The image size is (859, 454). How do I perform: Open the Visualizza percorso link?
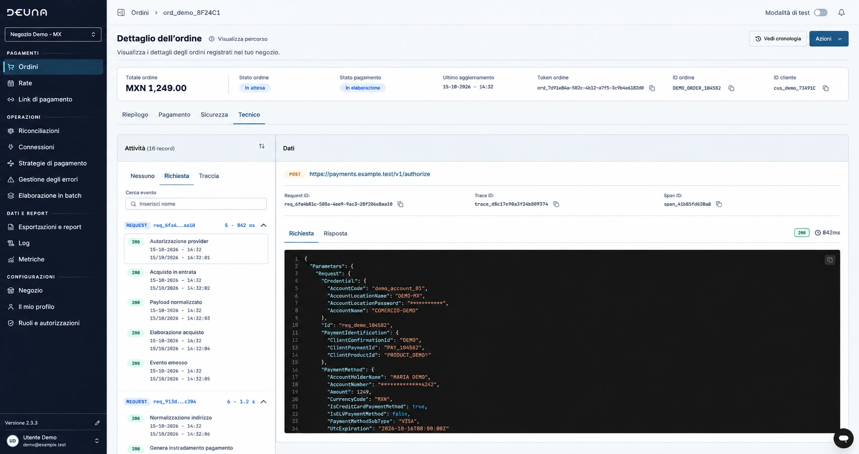(x=238, y=39)
